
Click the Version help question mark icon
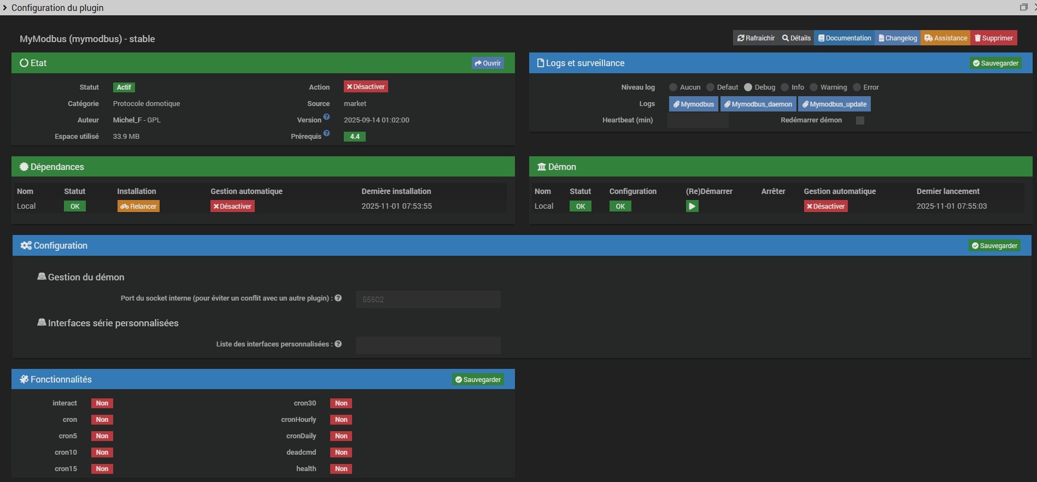[x=326, y=117]
